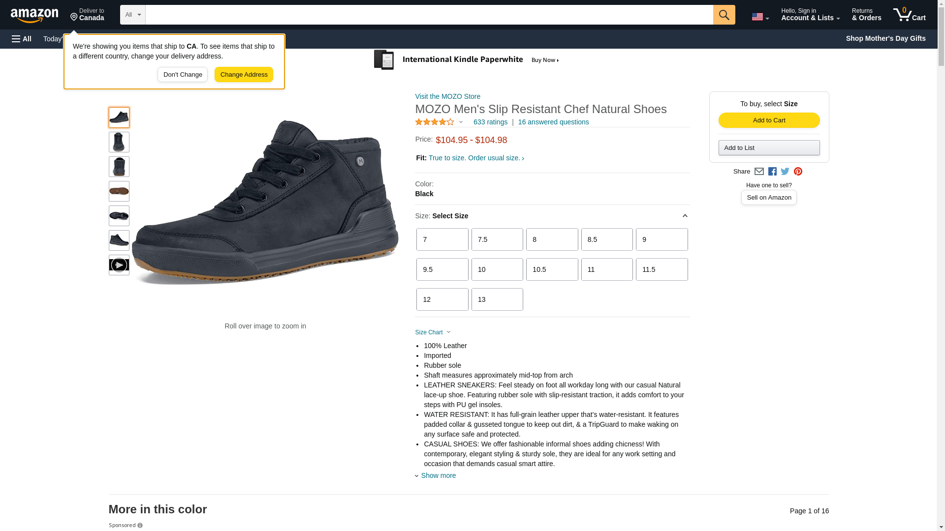945x531 pixels.
Task: Open the All hamburger menu
Action: [x=22, y=39]
